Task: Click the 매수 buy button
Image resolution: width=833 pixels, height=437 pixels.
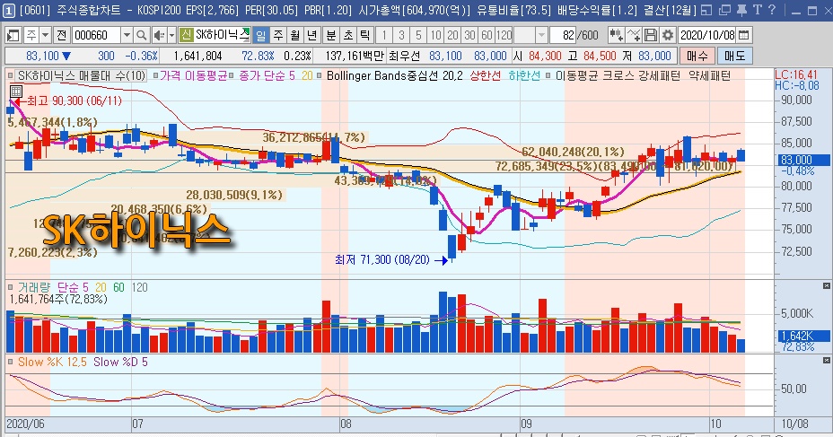Action: coord(697,56)
